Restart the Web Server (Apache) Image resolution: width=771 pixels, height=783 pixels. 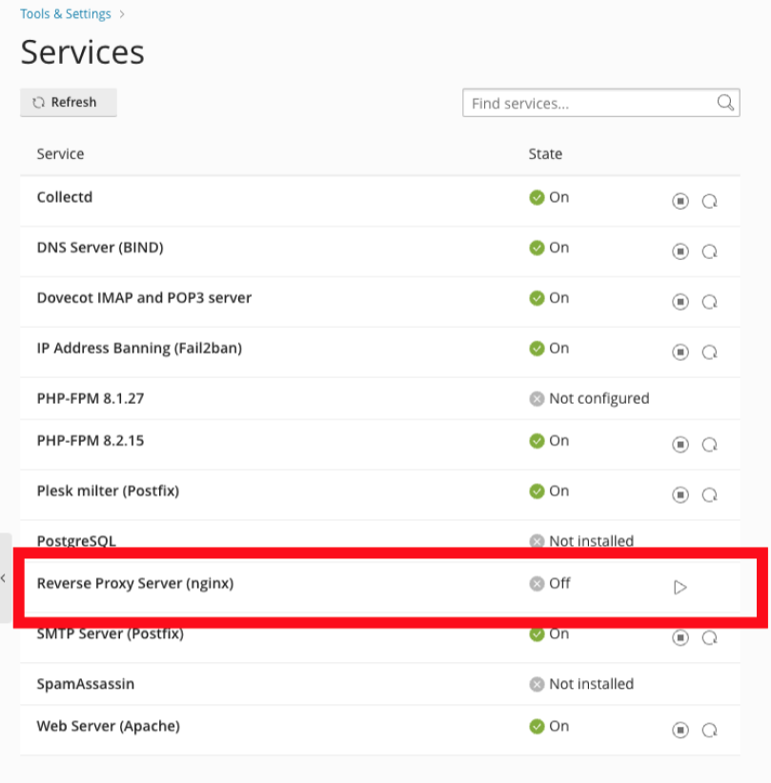pos(709,731)
